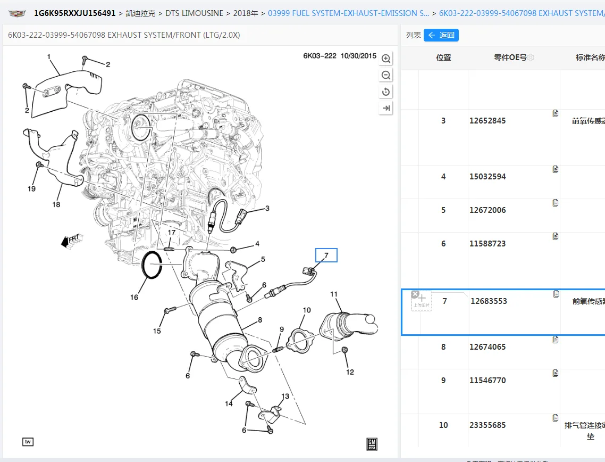Image resolution: width=605 pixels, height=462 pixels.
Task: Select part number 12652845
Action: (x=488, y=121)
